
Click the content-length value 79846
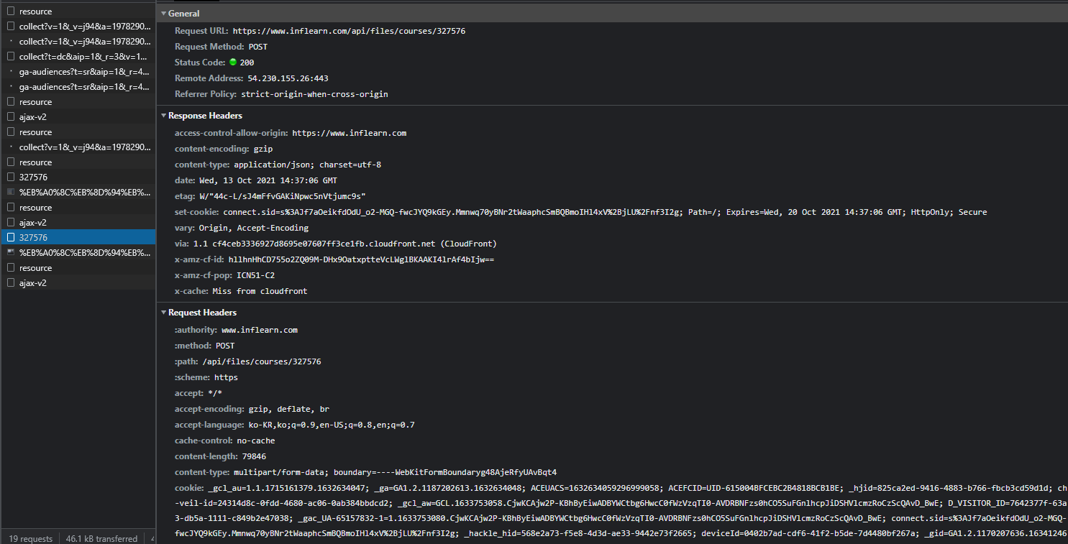point(254,456)
